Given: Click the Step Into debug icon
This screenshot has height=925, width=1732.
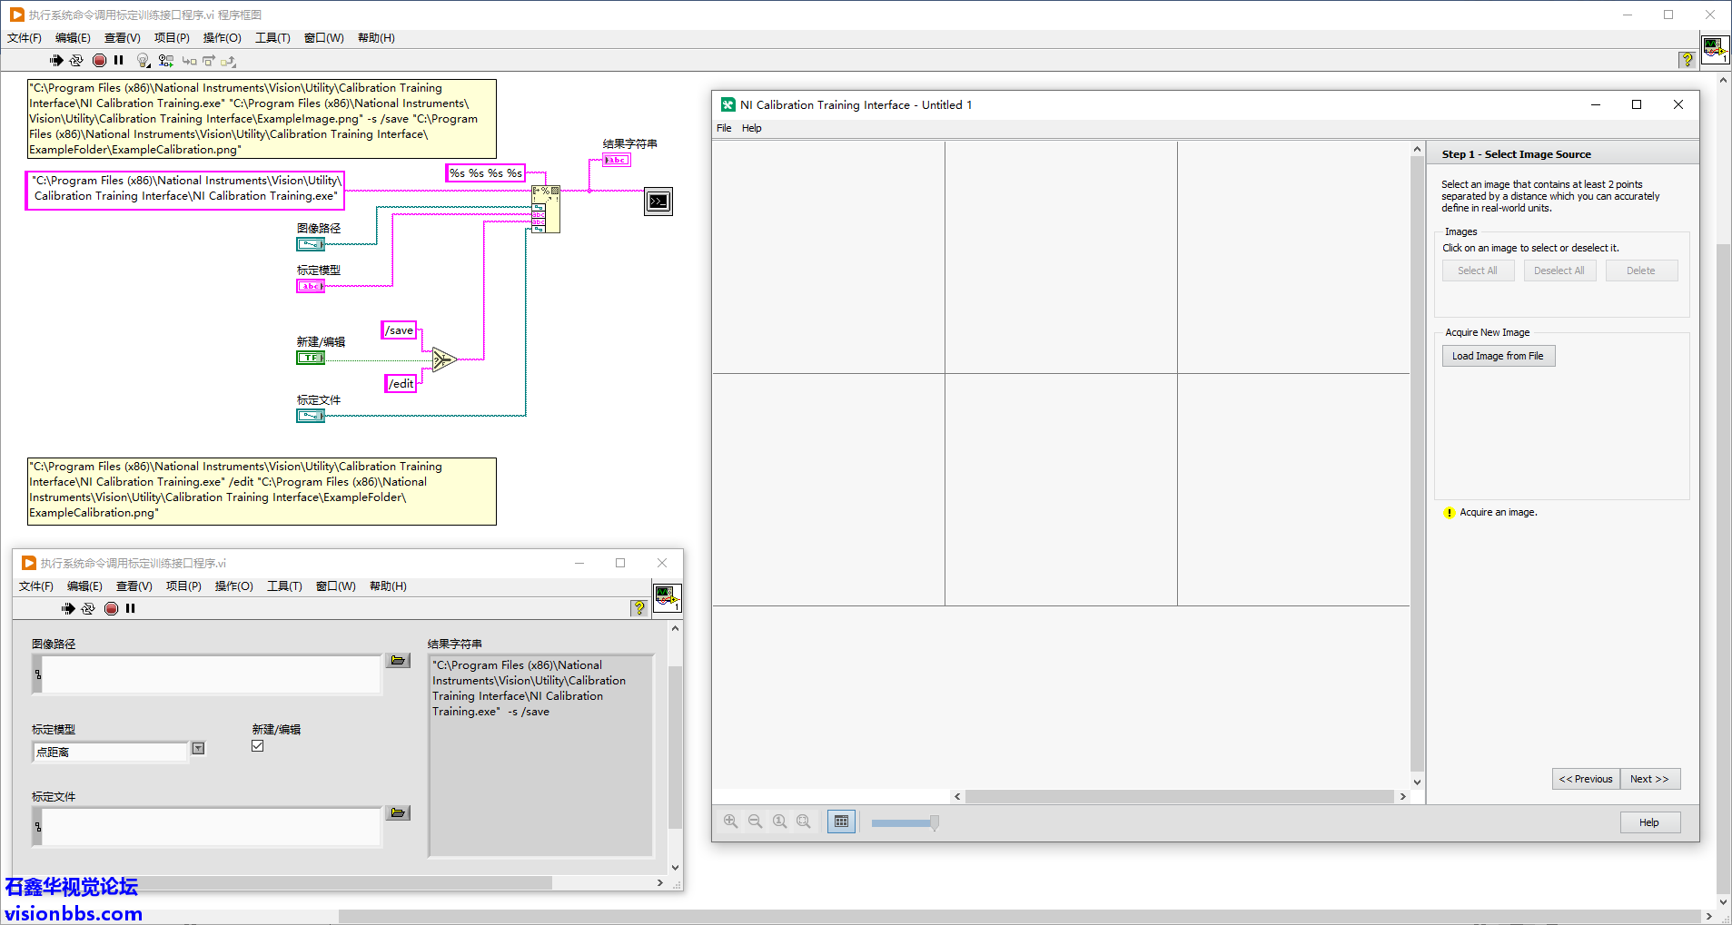Looking at the screenshot, I should tap(189, 61).
